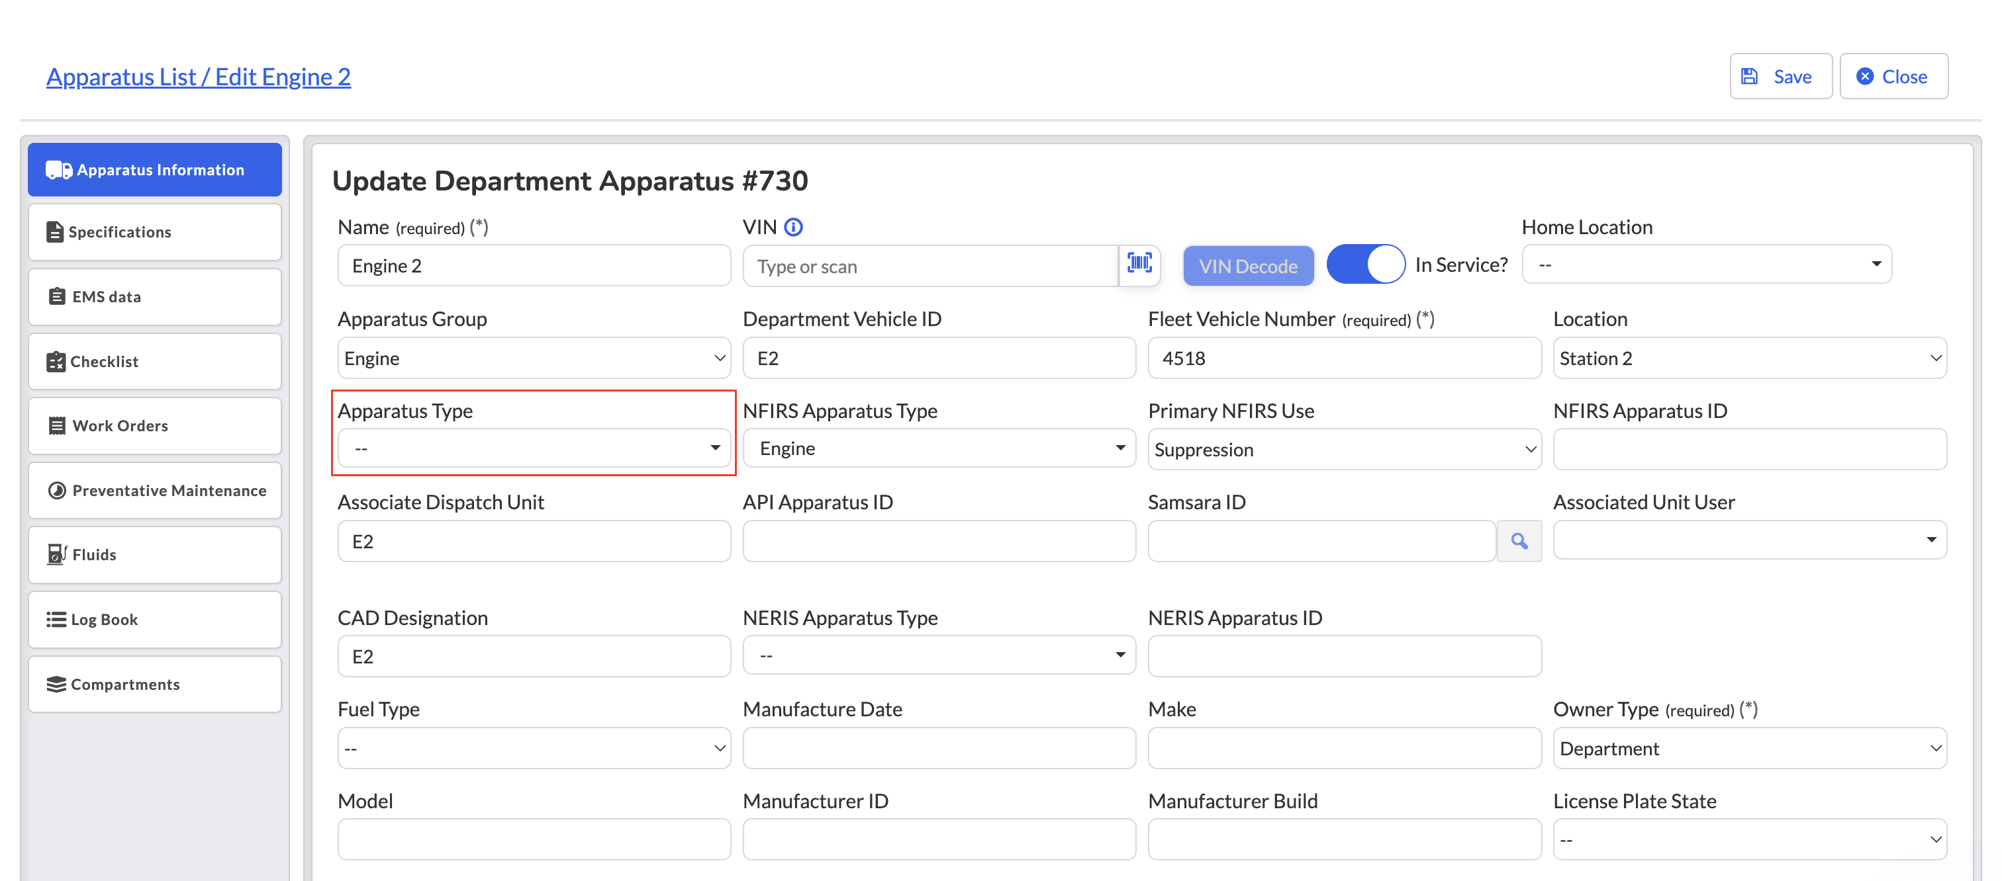The image size is (2002, 881).
Task: Click the clipboard icon beside EMS data
Action: [x=57, y=296]
